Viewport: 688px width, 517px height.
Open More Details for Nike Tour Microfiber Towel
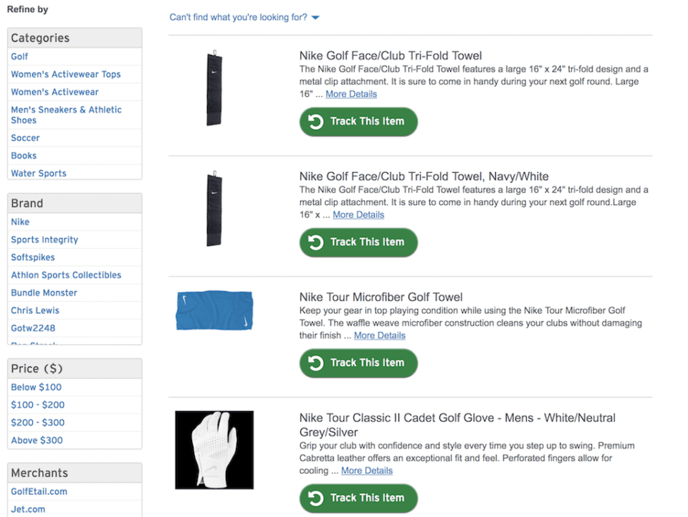click(x=380, y=336)
